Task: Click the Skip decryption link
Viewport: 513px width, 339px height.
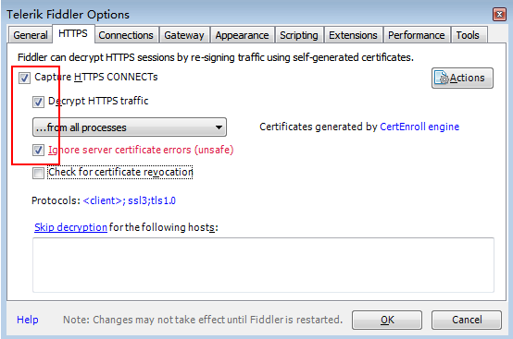Action: [70, 227]
